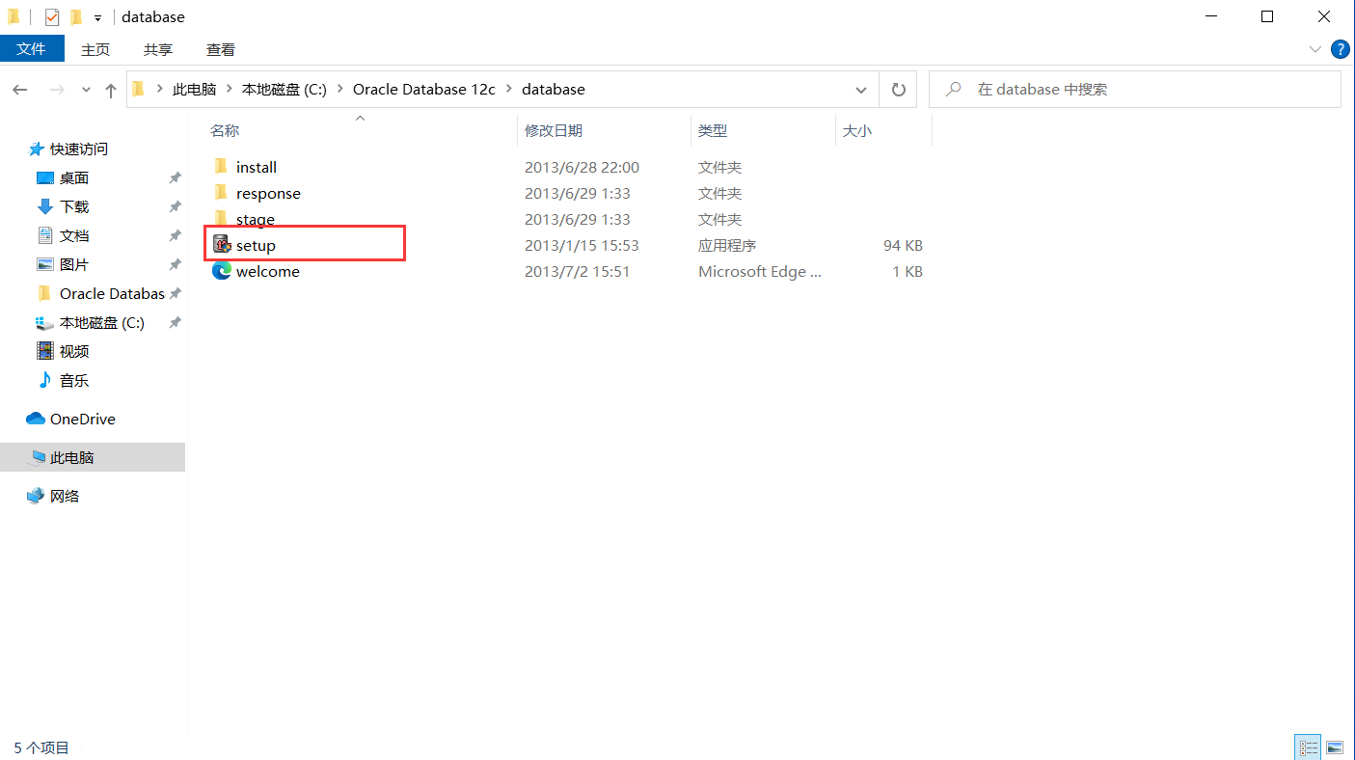Expand the chevron after Oracle Database 12c breadcrumb

509,89
